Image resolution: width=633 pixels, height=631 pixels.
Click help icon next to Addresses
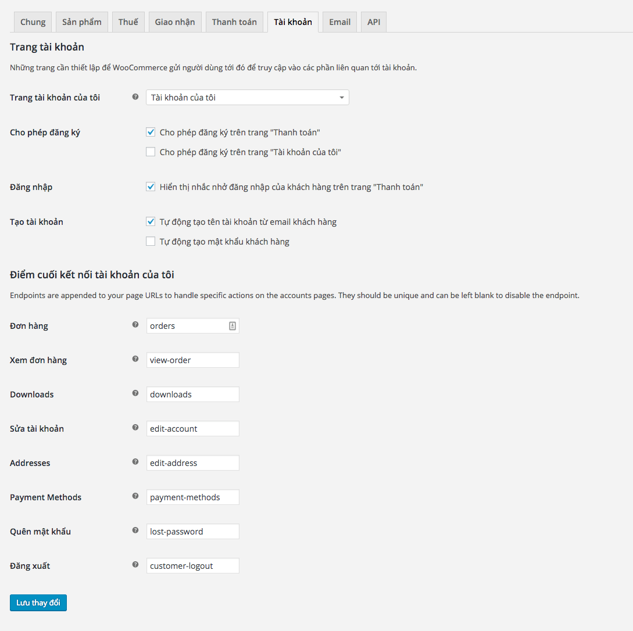[x=135, y=462]
